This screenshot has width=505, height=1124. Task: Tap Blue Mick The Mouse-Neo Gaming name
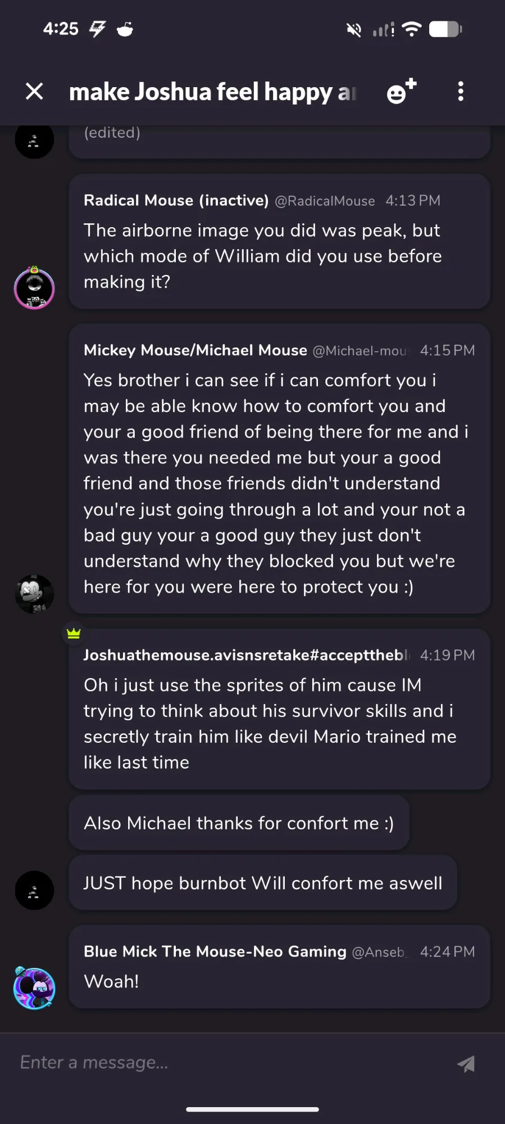pos(215,951)
